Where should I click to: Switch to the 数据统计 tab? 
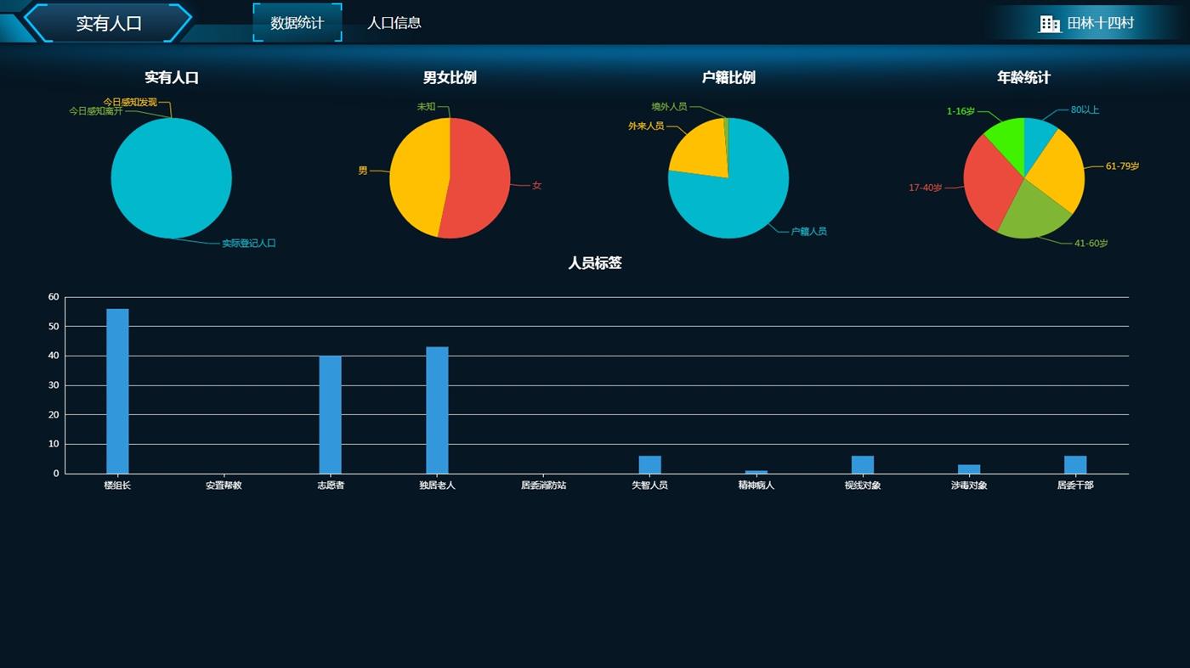[297, 23]
